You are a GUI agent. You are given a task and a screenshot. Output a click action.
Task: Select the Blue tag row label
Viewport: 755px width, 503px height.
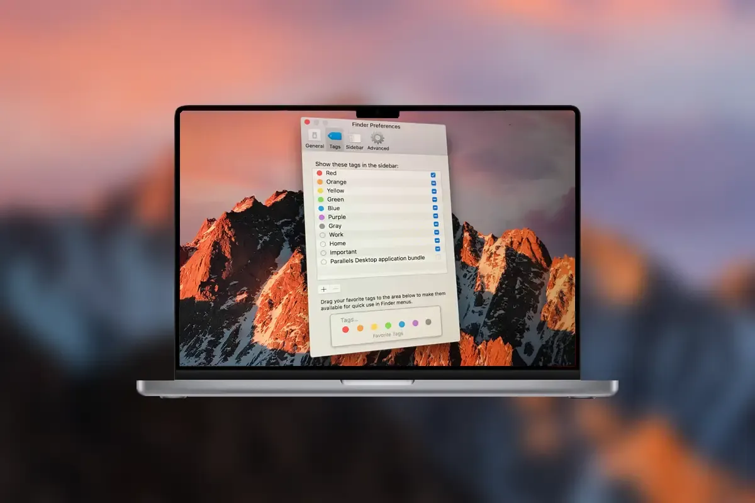tap(333, 208)
